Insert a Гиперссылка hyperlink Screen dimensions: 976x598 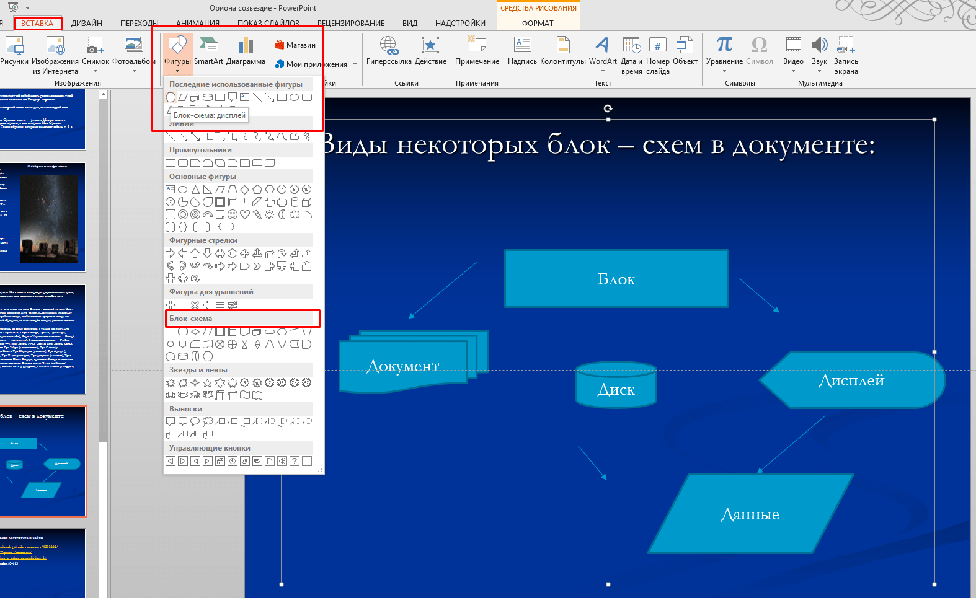(389, 51)
